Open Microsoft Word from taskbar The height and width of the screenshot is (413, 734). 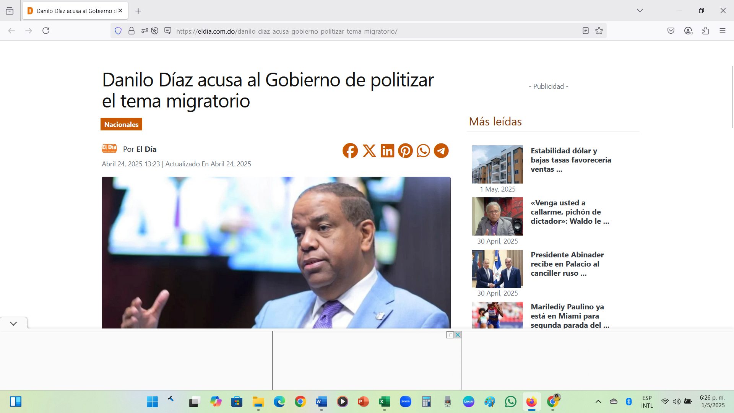pyautogui.click(x=321, y=402)
